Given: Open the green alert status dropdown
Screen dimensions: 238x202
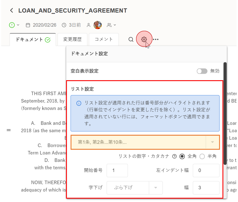Looking at the screenshot, I should pos(14,25).
